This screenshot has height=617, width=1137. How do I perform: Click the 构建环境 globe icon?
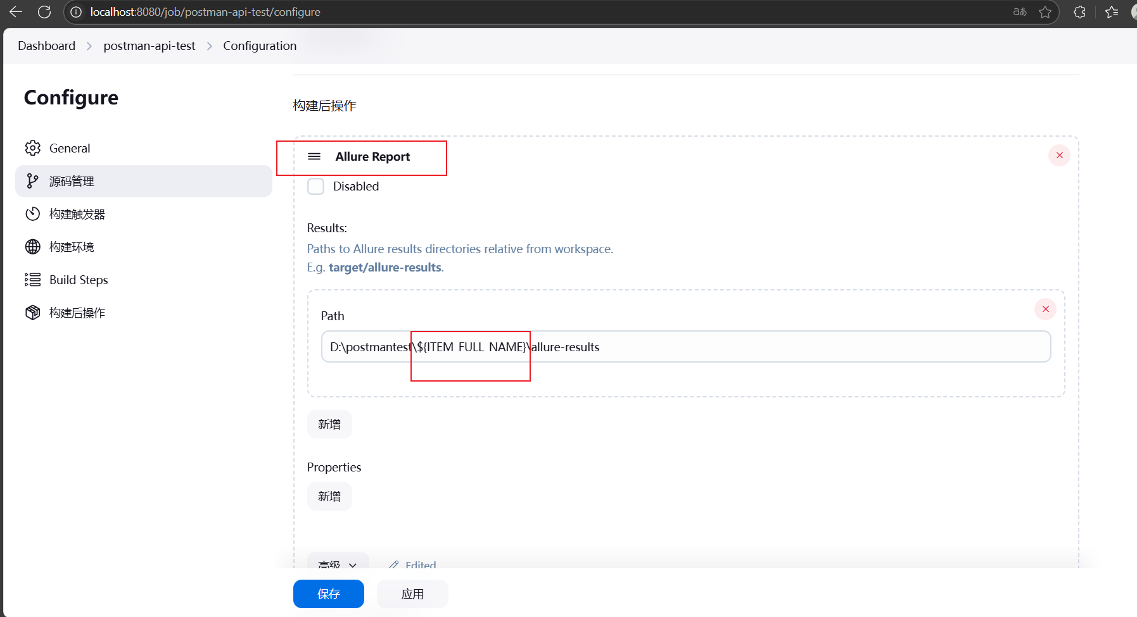click(33, 247)
